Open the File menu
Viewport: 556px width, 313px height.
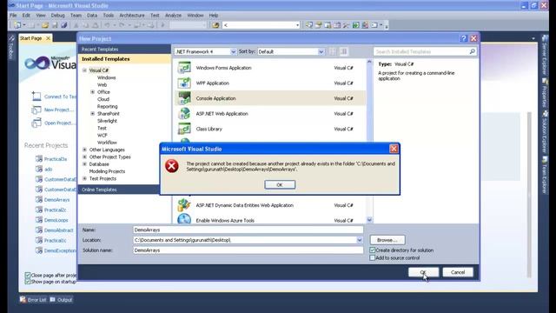coord(13,16)
